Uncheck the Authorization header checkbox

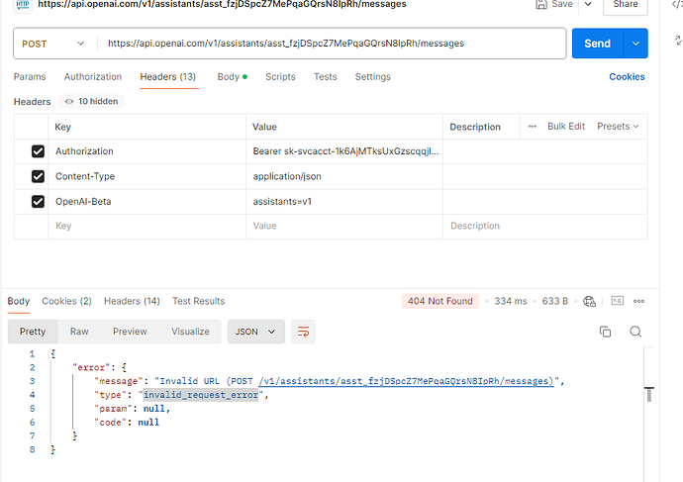pyautogui.click(x=38, y=151)
